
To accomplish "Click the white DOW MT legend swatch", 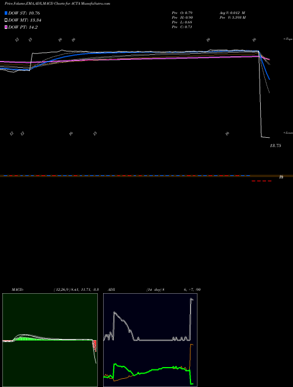I will point(6,21).
